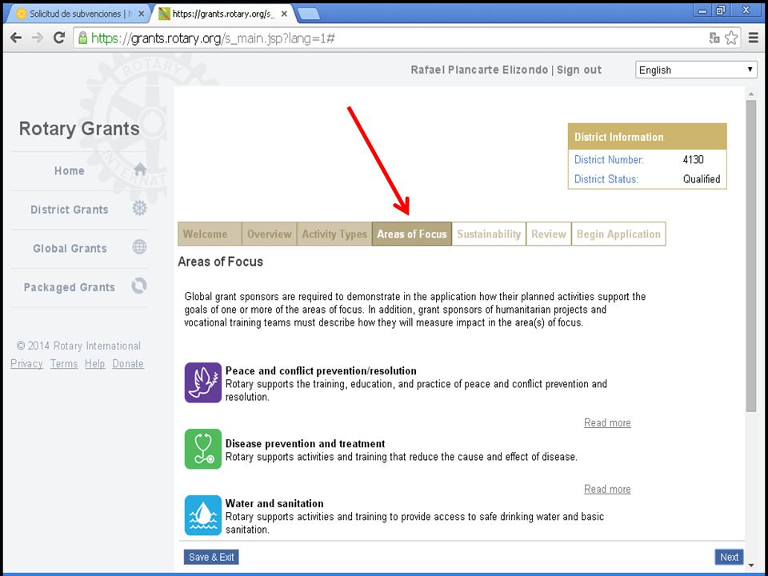Click the Terms footer link
768x576 pixels.
[x=64, y=363]
